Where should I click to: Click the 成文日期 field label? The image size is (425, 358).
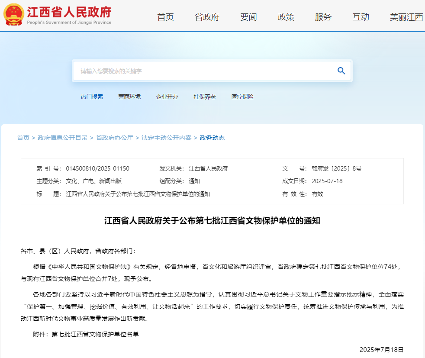pos(294,181)
